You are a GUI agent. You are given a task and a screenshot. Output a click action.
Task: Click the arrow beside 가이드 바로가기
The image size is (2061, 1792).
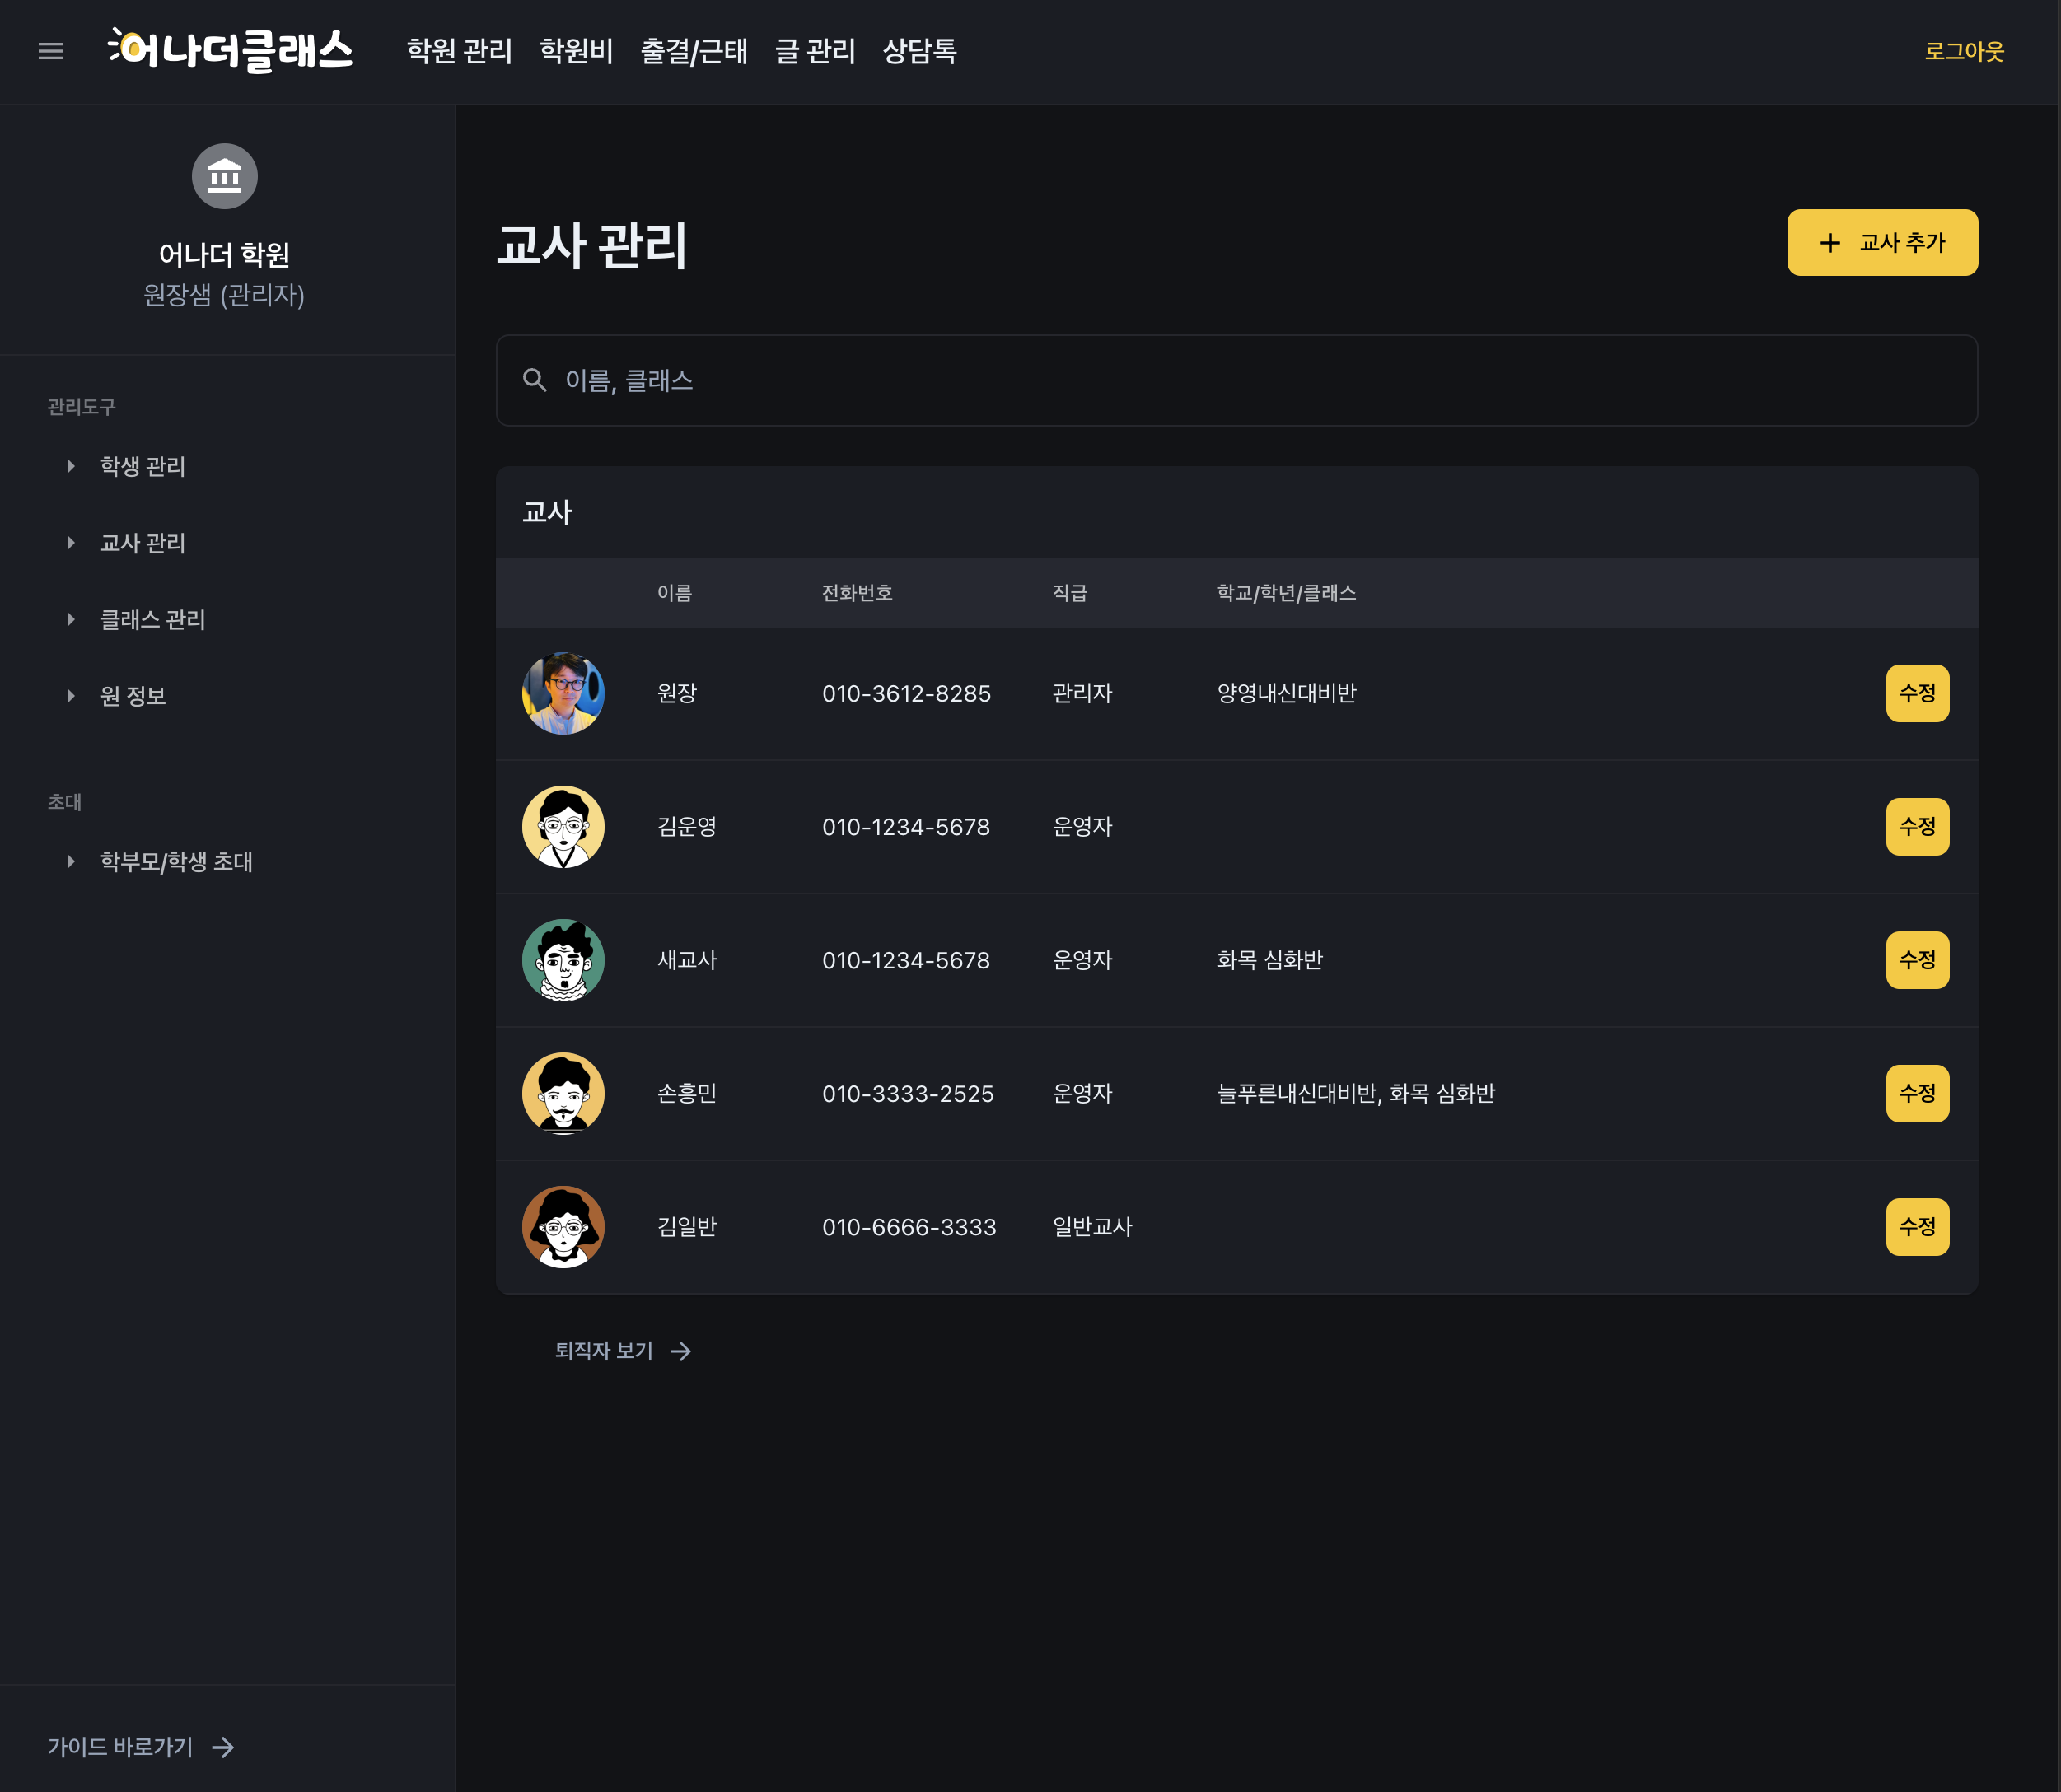[x=223, y=1747]
